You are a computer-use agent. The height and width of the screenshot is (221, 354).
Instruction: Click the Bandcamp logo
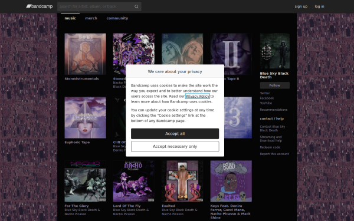[40, 6]
